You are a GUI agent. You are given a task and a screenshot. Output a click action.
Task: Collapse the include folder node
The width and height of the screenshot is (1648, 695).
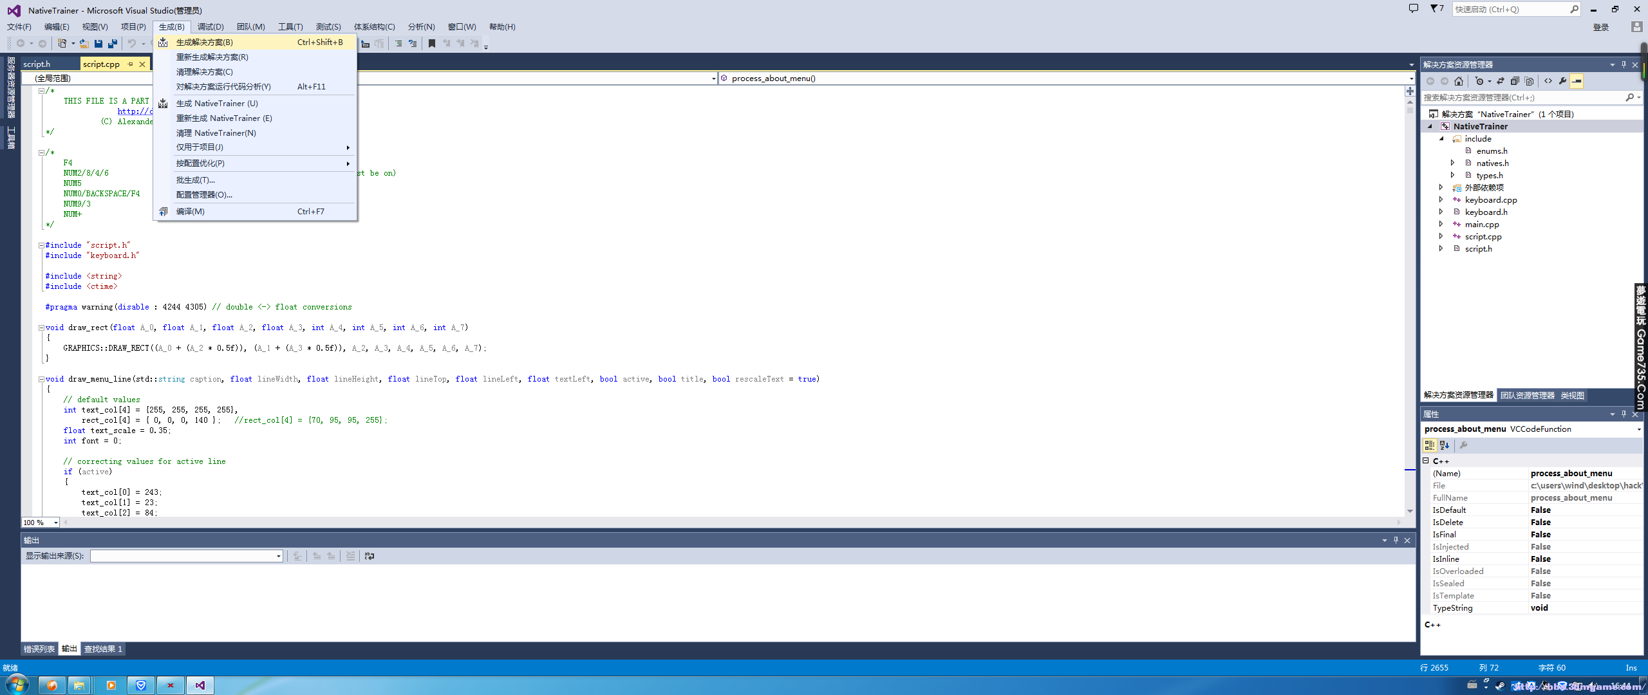[x=1441, y=139]
